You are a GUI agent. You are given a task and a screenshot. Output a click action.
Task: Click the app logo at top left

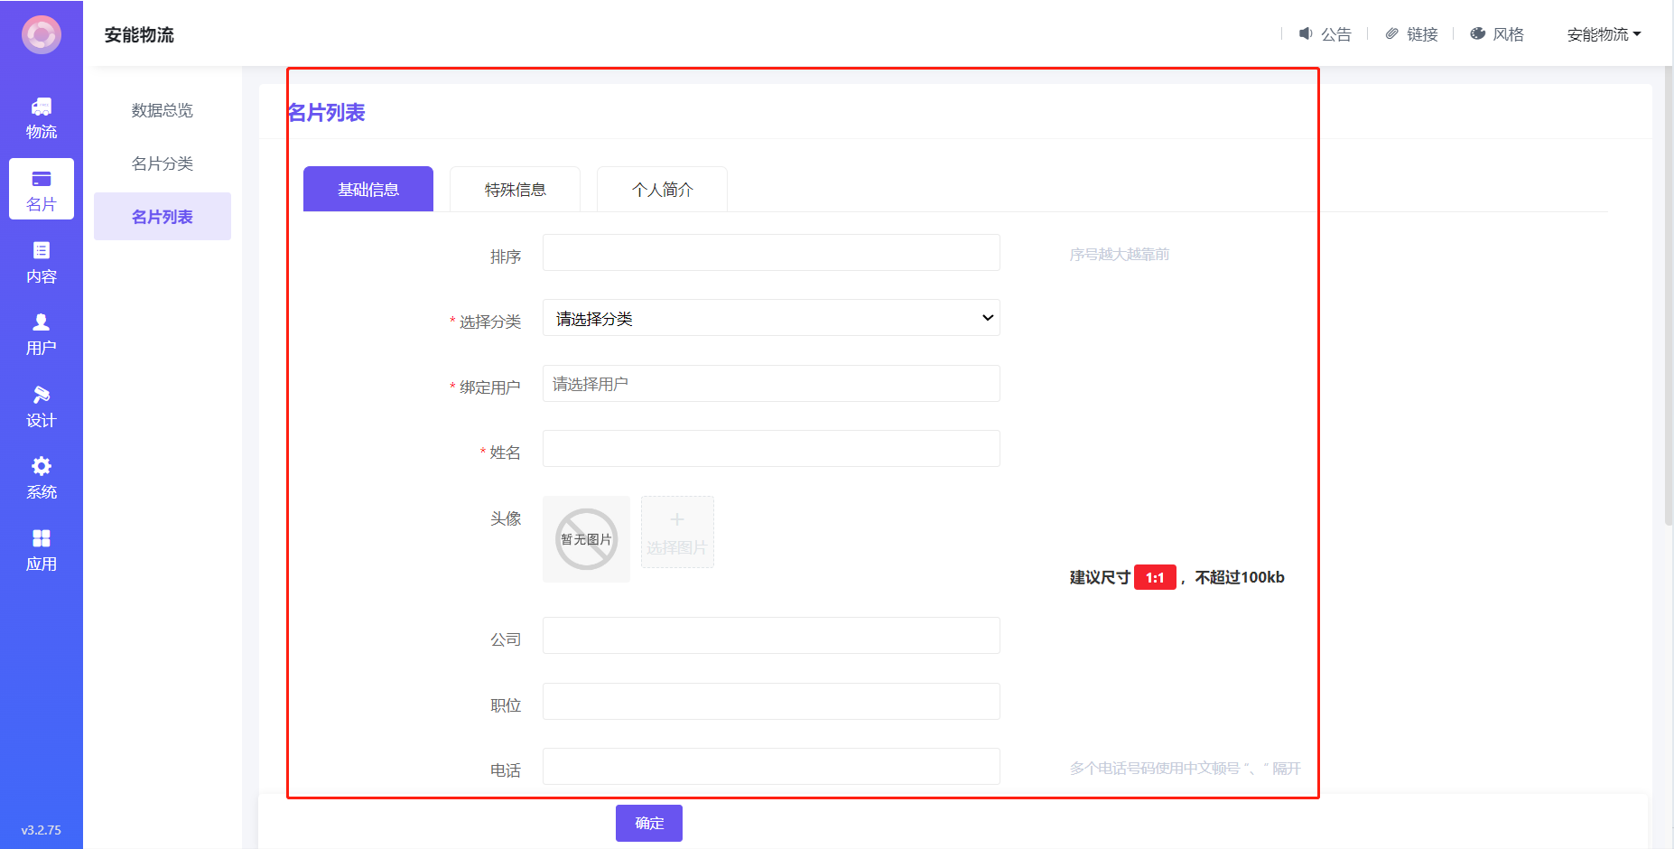[42, 35]
